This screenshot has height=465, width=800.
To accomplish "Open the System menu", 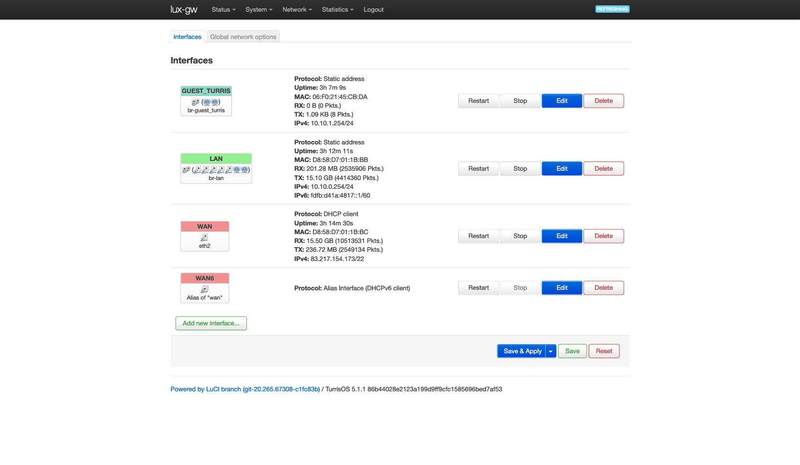I will (259, 10).
